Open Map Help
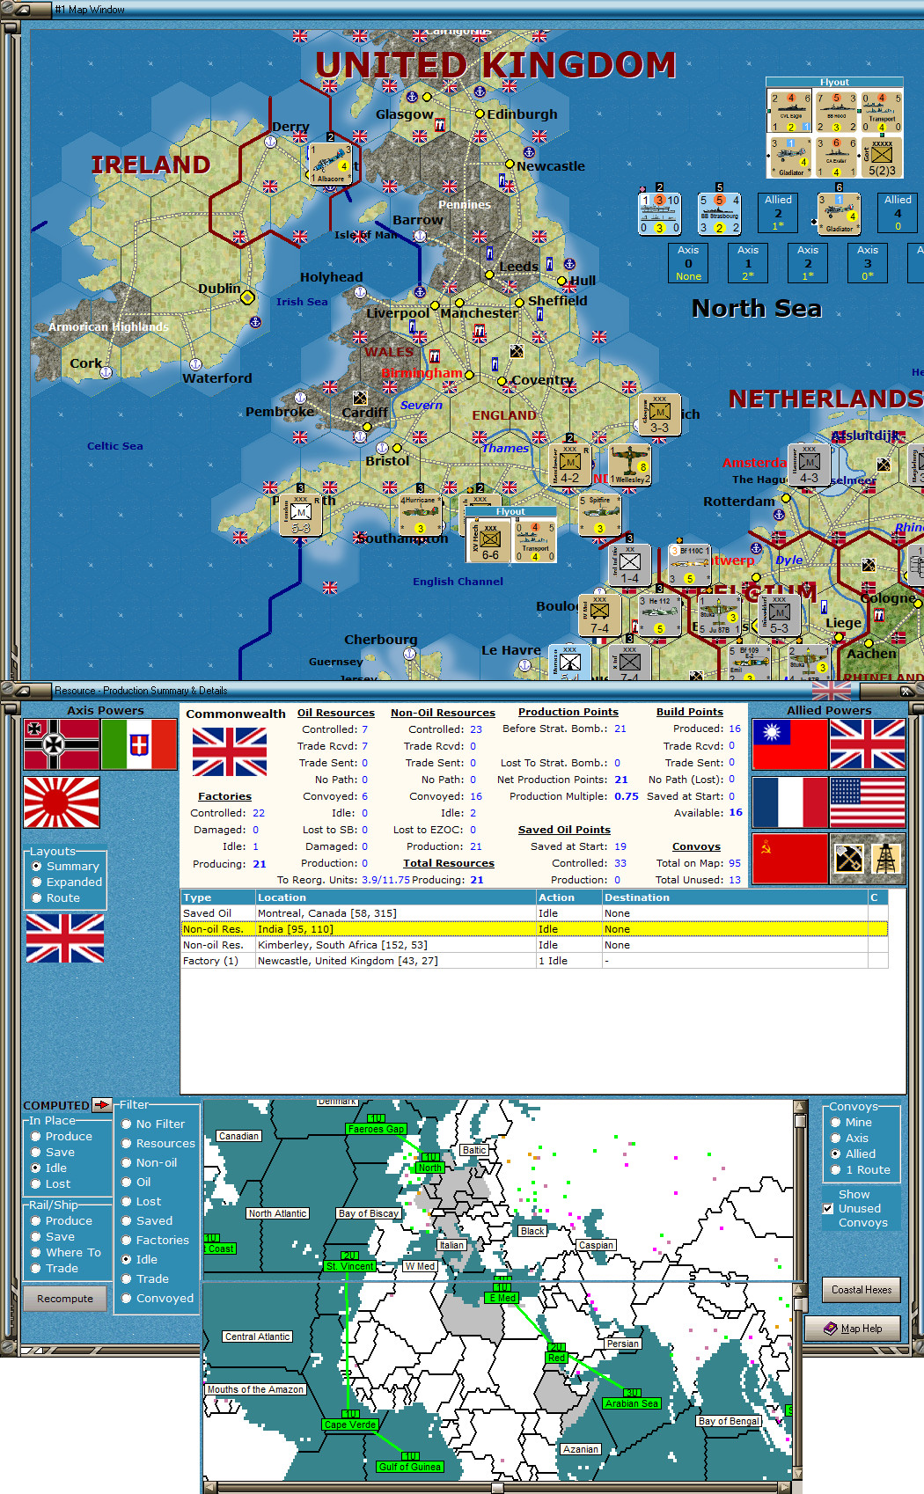Viewport: 924px width, 1494px height. [x=853, y=1329]
